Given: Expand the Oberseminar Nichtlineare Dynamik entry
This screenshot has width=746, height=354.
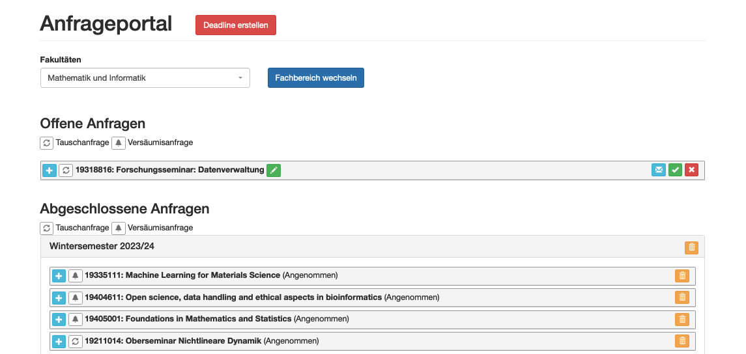Looking at the screenshot, I should pos(59,341).
